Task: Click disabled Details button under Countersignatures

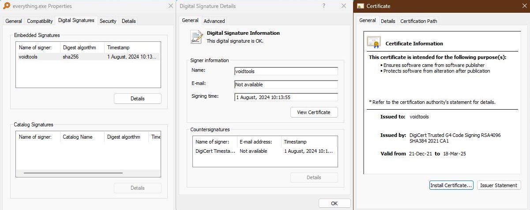Action: pyautogui.click(x=314, y=177)
